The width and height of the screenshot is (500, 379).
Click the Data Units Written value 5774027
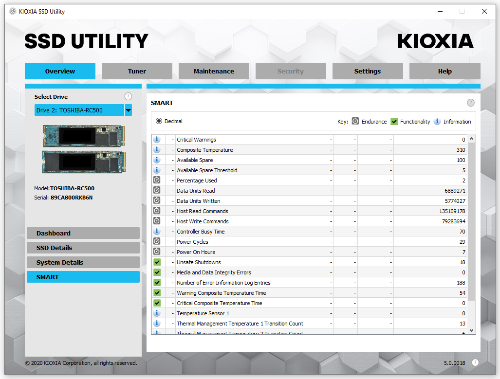(x=455, y=201)
